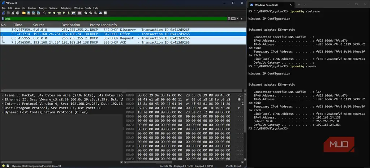This screenshot has width=370, height=168.
Task: Open display filter history dropdown
Action: click(x=238, y=19)
